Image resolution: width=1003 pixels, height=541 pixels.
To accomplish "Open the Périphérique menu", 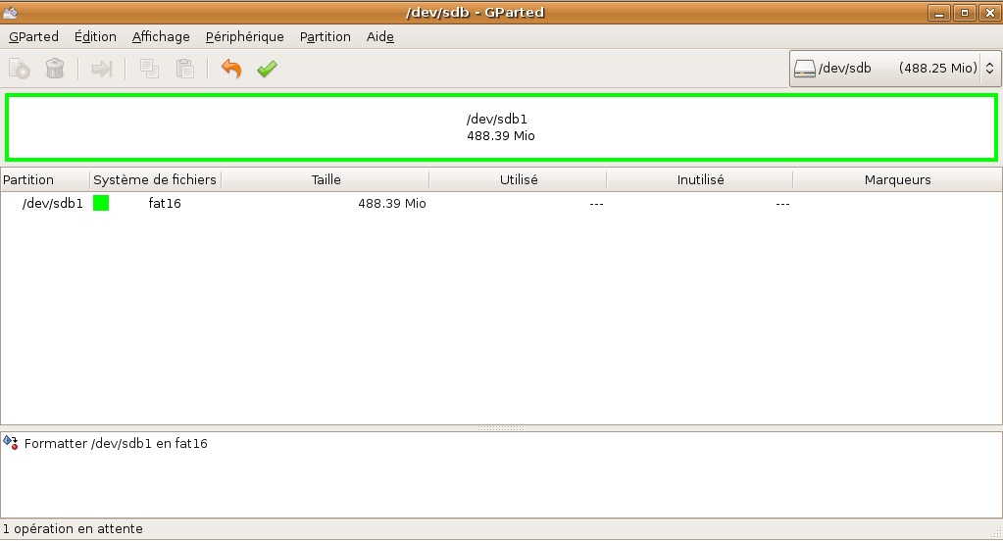I will point(244,36).
